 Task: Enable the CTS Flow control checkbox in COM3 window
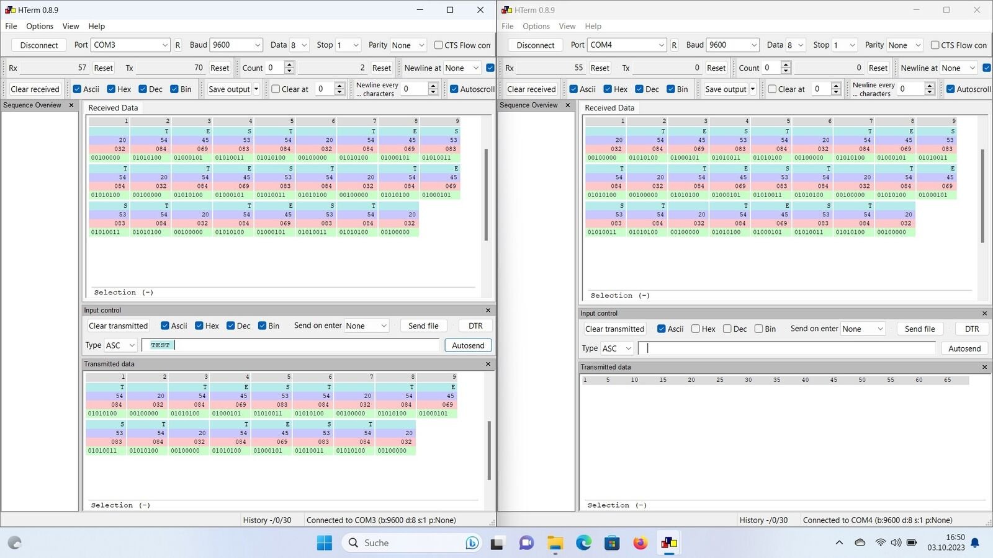tap(439, 45)
